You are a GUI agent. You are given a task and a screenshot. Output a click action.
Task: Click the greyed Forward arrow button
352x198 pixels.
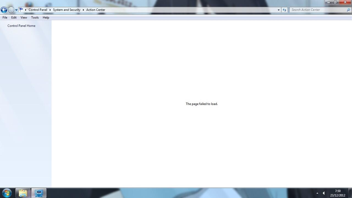(11, 10)
